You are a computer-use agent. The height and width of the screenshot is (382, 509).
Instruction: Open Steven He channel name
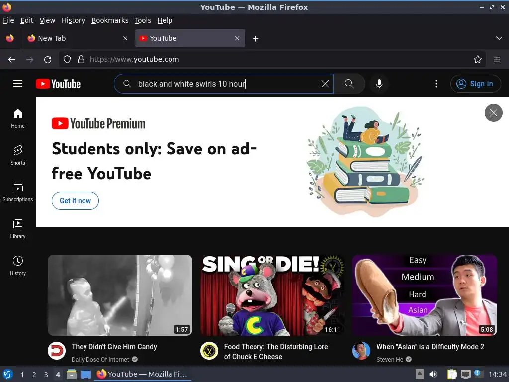tap(390, 359)
